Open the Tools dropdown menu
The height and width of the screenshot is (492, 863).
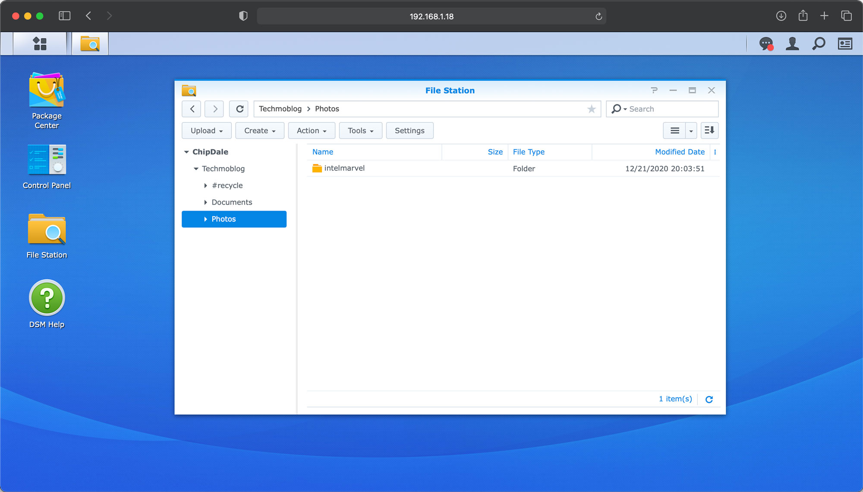pos(360,130)
